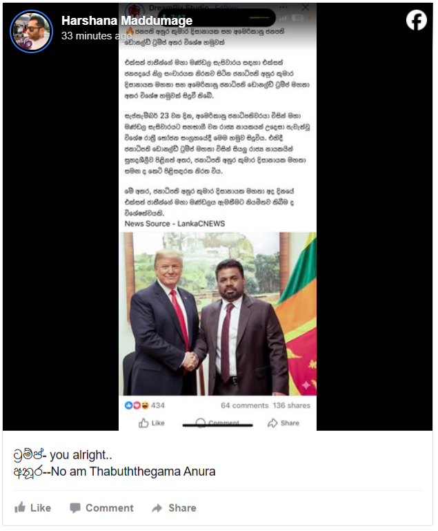The height and width of the screenshot is (531, 438).
Task: Click the Harshana Maddumage name link
Action: point(127,21)
